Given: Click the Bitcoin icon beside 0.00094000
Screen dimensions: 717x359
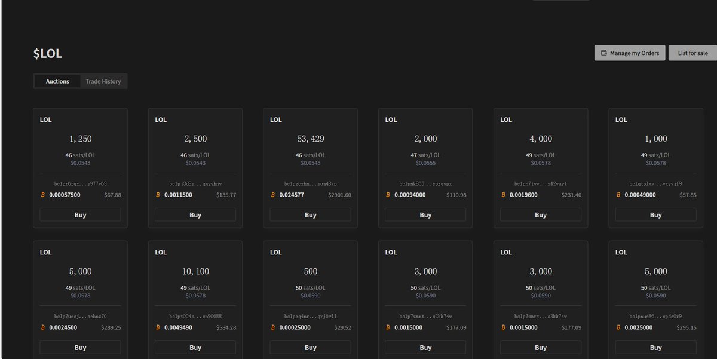Looking at the screenshot, I should pos(388,195).
